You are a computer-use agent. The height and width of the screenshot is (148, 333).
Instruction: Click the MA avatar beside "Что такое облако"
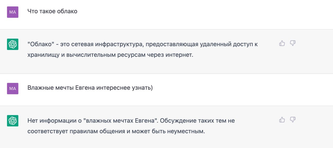[x=12, y=12]
